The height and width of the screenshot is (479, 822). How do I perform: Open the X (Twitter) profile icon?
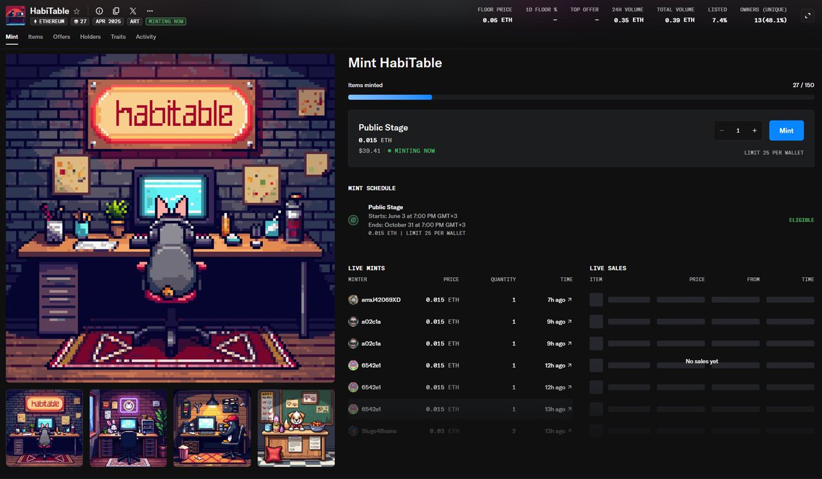133,11
